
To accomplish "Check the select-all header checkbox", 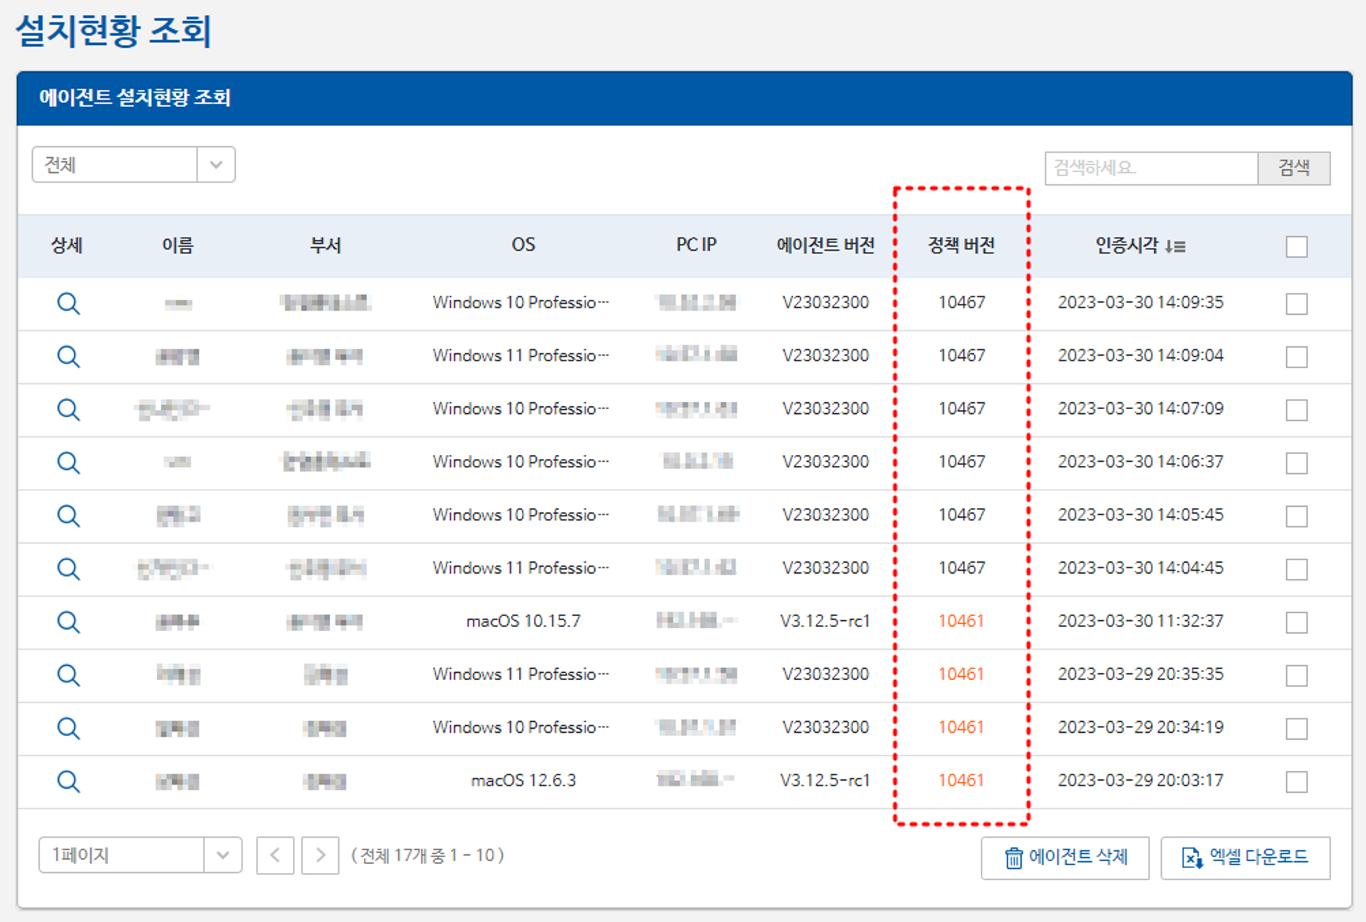I will tap(1296, 247).
